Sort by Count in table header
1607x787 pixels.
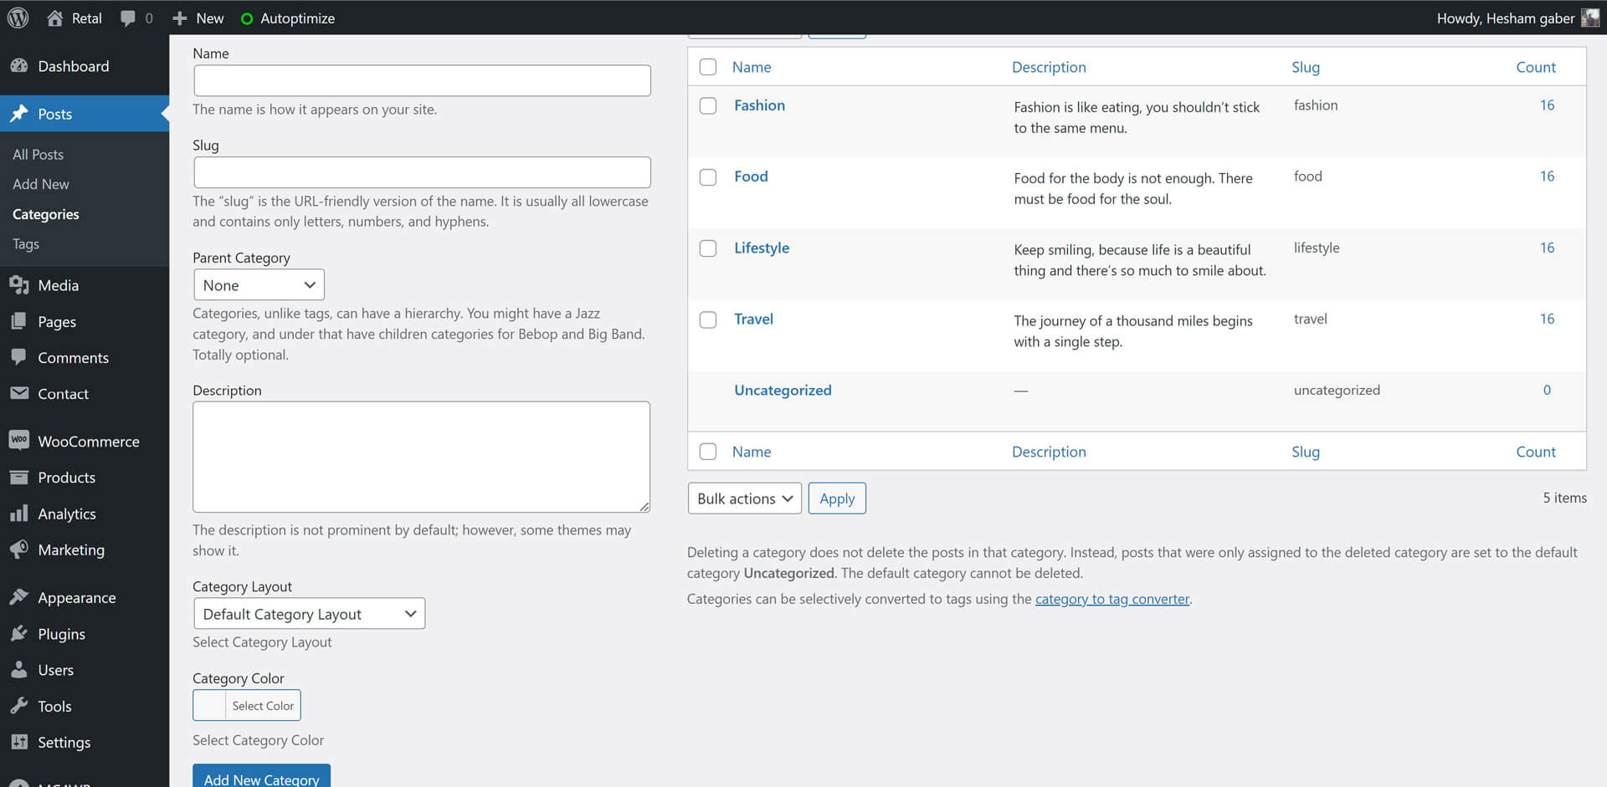click(x=1536, y=67)
